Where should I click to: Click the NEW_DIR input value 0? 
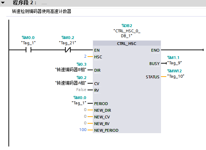[x=85, y=110]
